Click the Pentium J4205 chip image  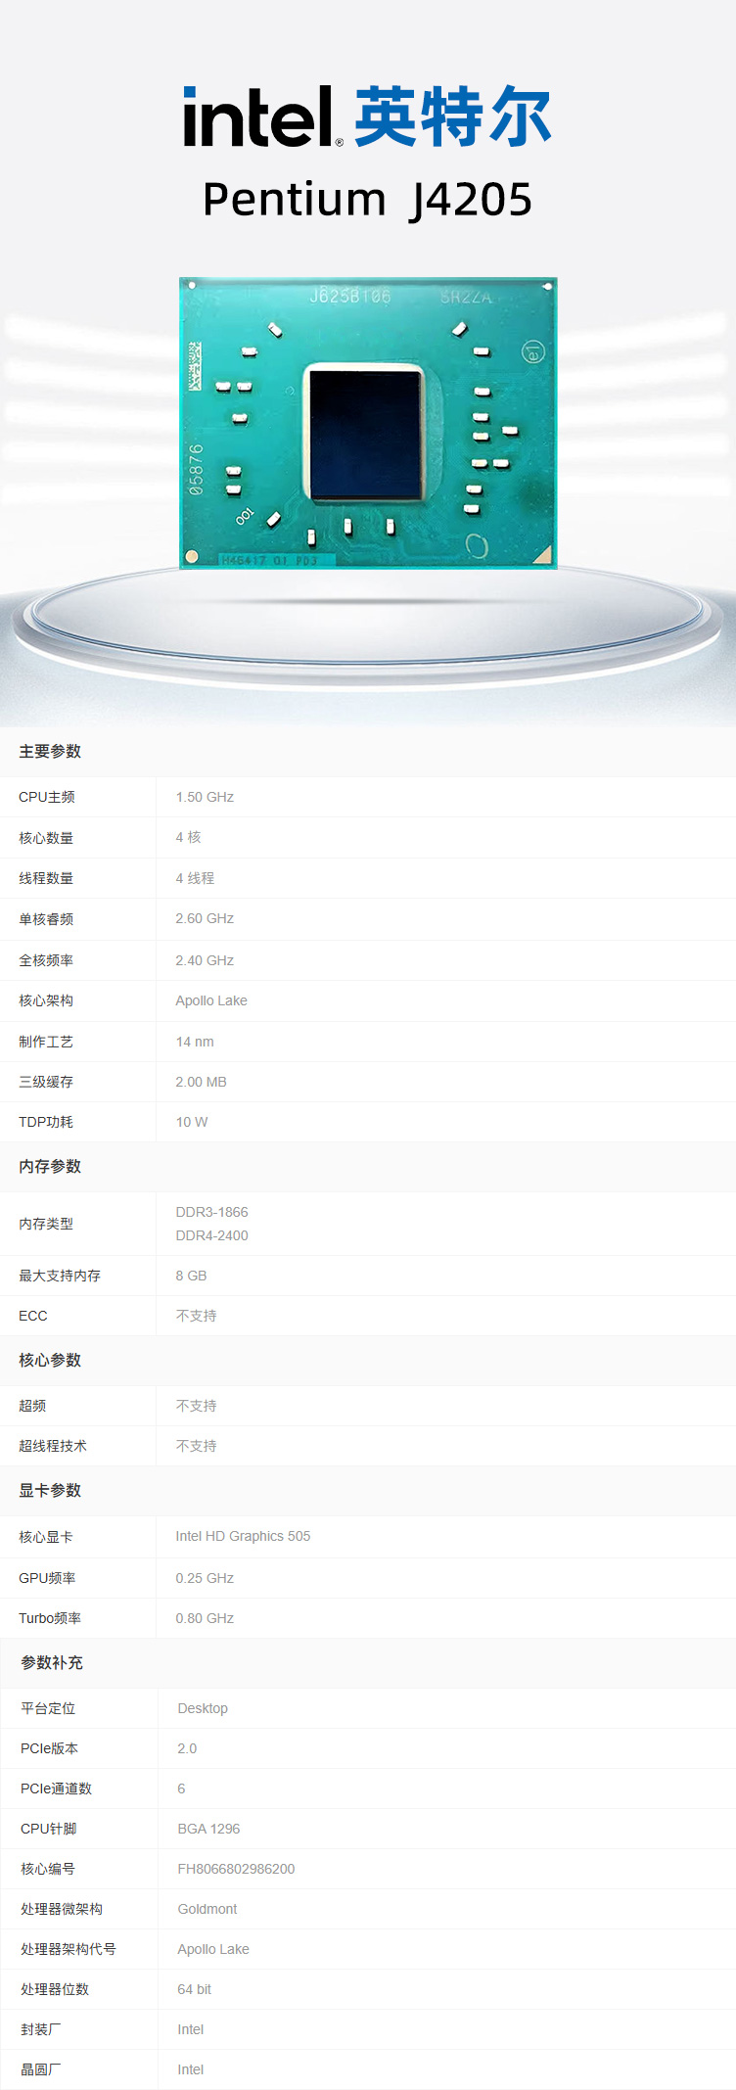click(368, 423)
